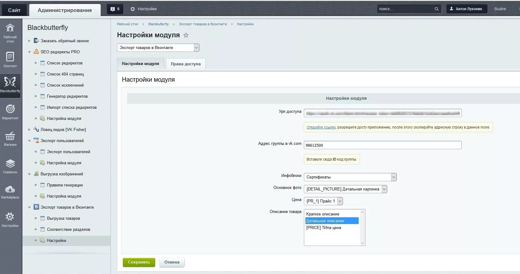Click the Список редиректов page icon
Screen dimensions: 520x274
pyautogui.click(x=42, y=63)
